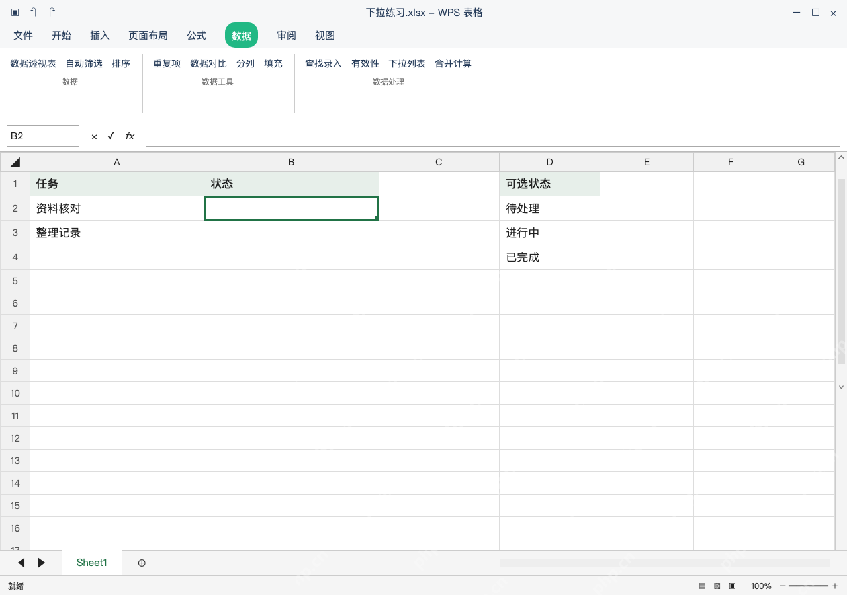The image size is (847, 595).
Task: Open the 重复项 tool
Action: [167, 63]
